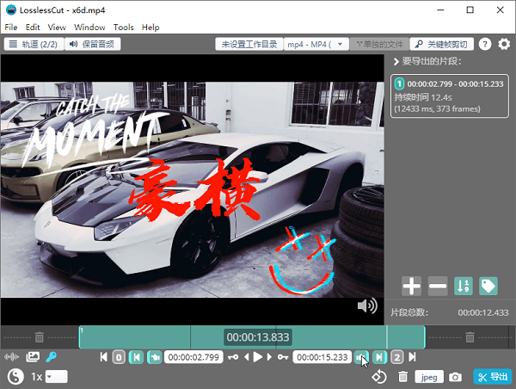
Task: Click the video volume speaker control
Action: pos(367,306)
